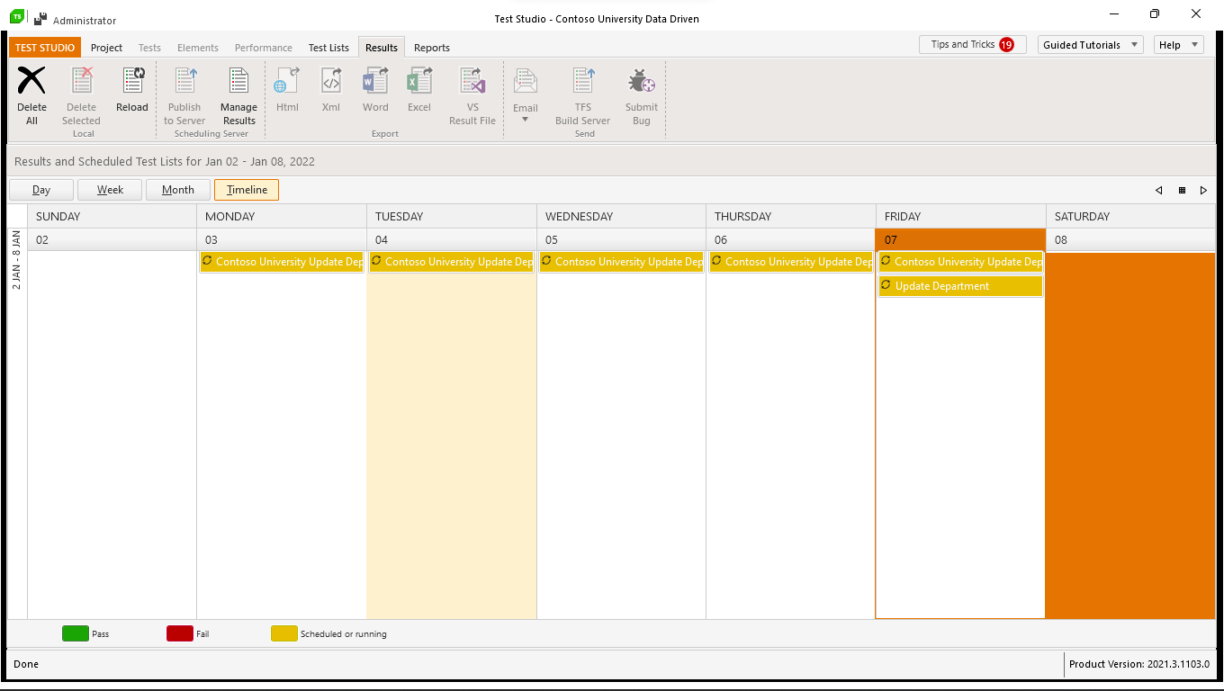Click the Delete Selected icon
The width and height of the screenshot is (1224, 691).
[82, 81]
